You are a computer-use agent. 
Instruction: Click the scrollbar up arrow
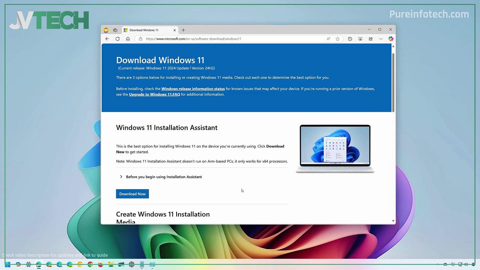(393, 46)
